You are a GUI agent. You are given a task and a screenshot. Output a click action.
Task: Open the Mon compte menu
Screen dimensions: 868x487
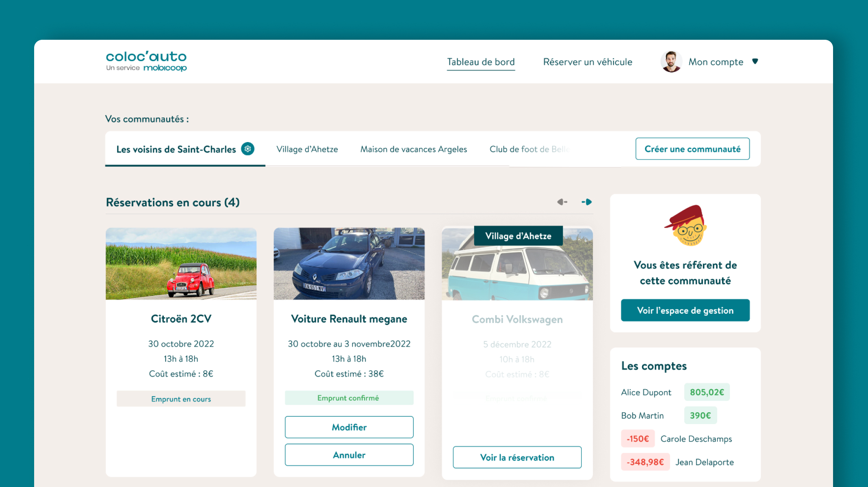pyautogui.click(x=715, y=62)
